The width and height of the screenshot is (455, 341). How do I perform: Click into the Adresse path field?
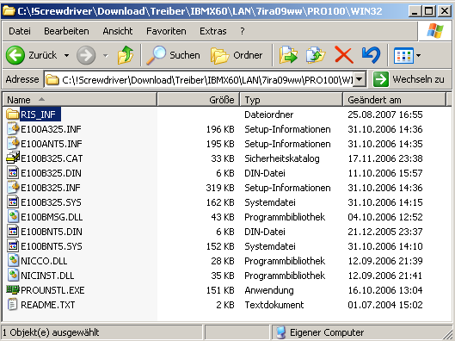click(205, 79)
